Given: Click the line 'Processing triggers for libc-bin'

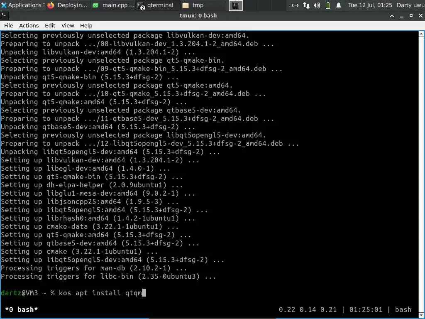Looking at the screenshot, I should click(108, 276).
